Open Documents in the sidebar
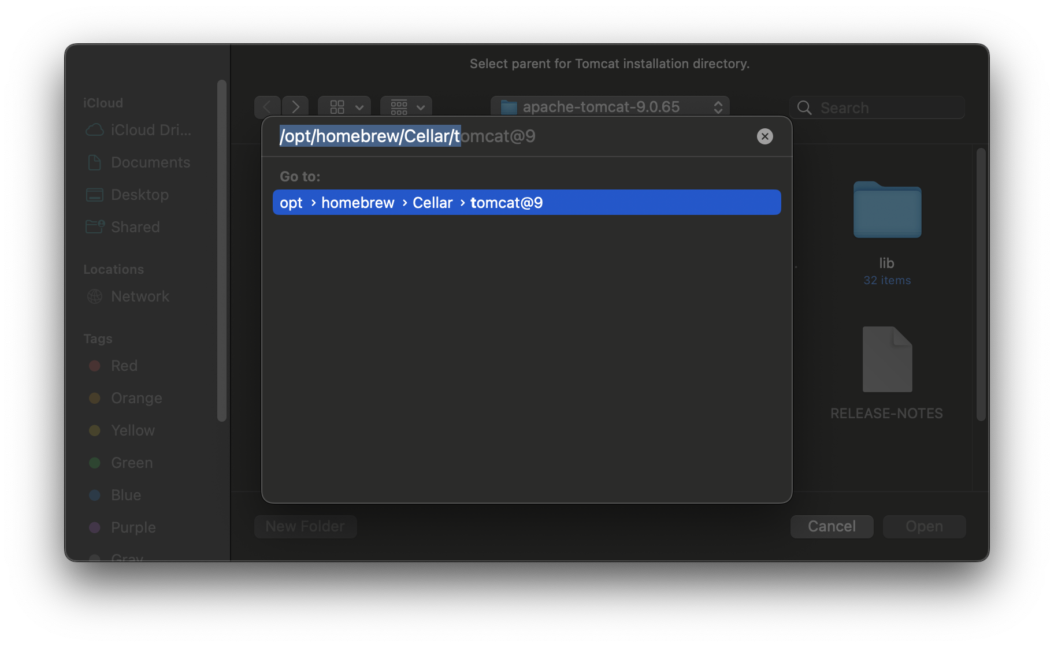The width and height of the screenshot is (1054, 647). (x=139, y=162)
